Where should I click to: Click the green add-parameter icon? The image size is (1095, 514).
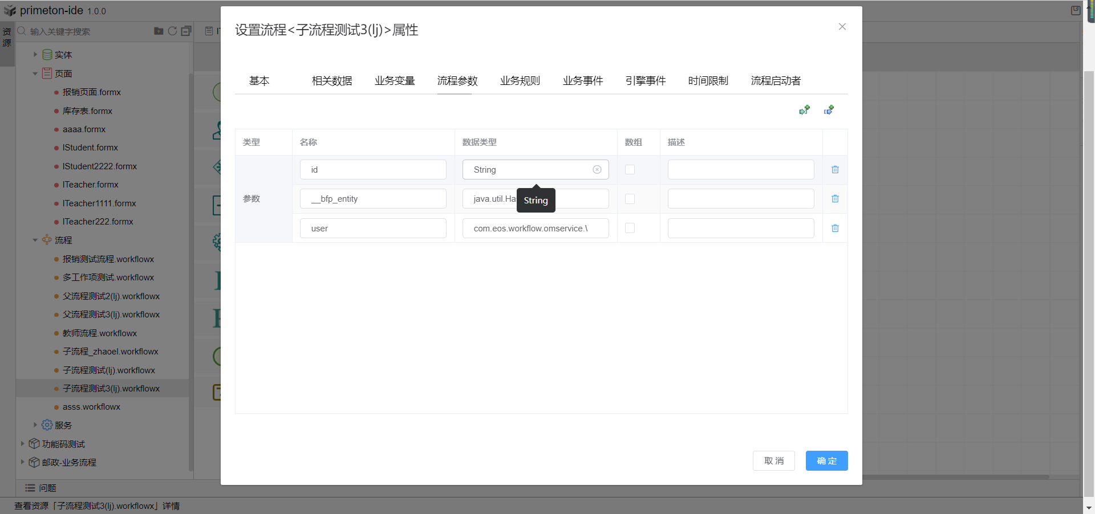click(x=804, y=110)
